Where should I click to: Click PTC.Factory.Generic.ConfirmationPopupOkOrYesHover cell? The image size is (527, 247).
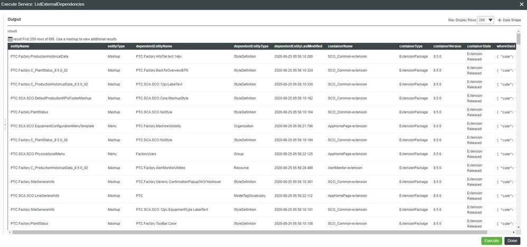click(178, 182)
